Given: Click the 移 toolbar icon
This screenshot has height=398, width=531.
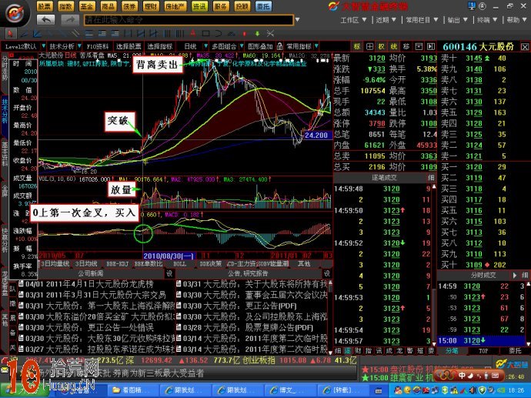Looking at the screenshot, I should click(406, 46).
